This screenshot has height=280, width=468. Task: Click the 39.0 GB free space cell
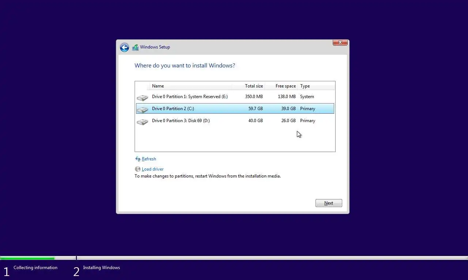[x=288, y=109]
